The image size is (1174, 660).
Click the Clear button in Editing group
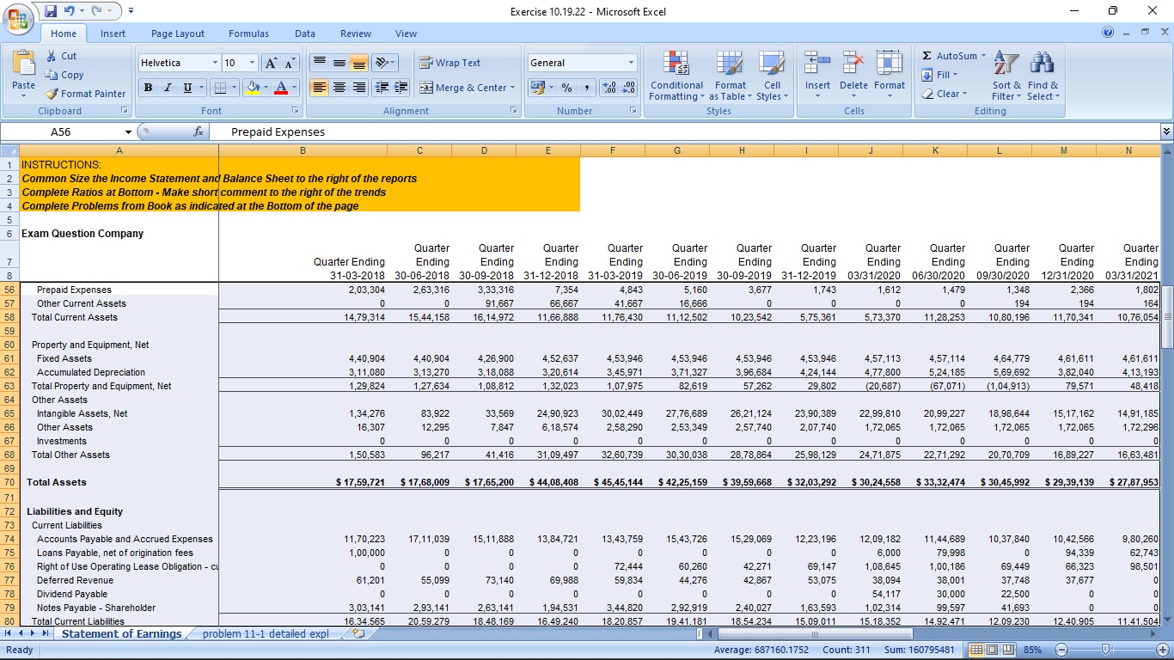(x=944, y=94)
